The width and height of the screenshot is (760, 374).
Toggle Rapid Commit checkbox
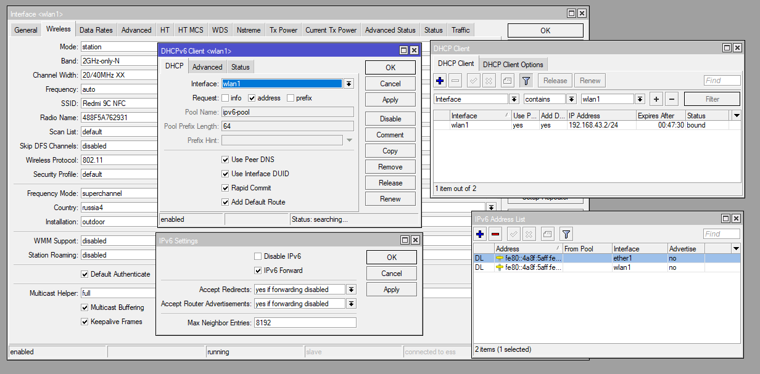[226, 188]
